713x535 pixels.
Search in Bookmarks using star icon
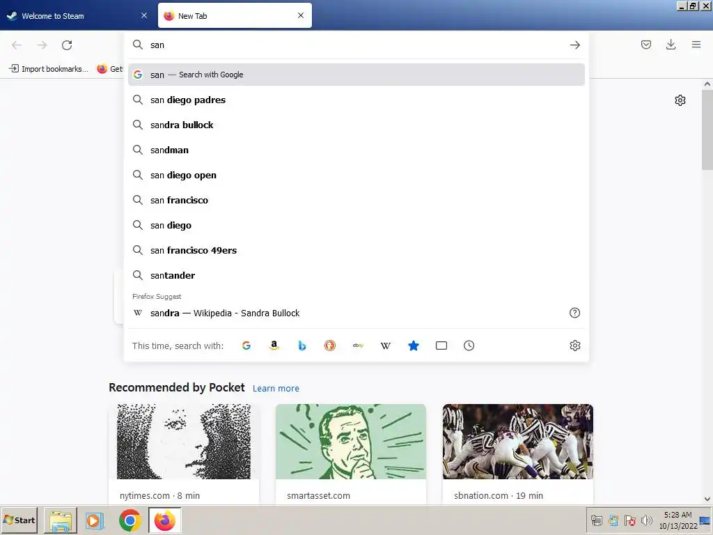point(414,346)
